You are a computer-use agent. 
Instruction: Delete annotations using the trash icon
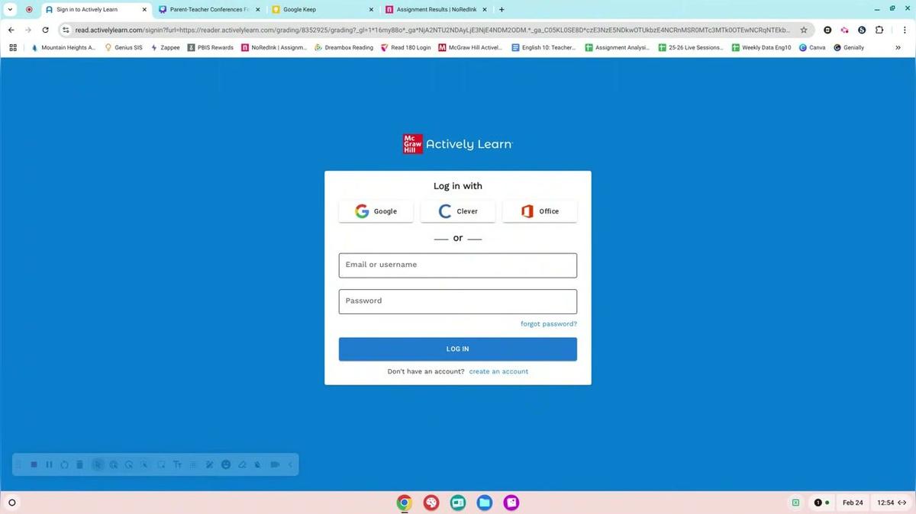79,464
